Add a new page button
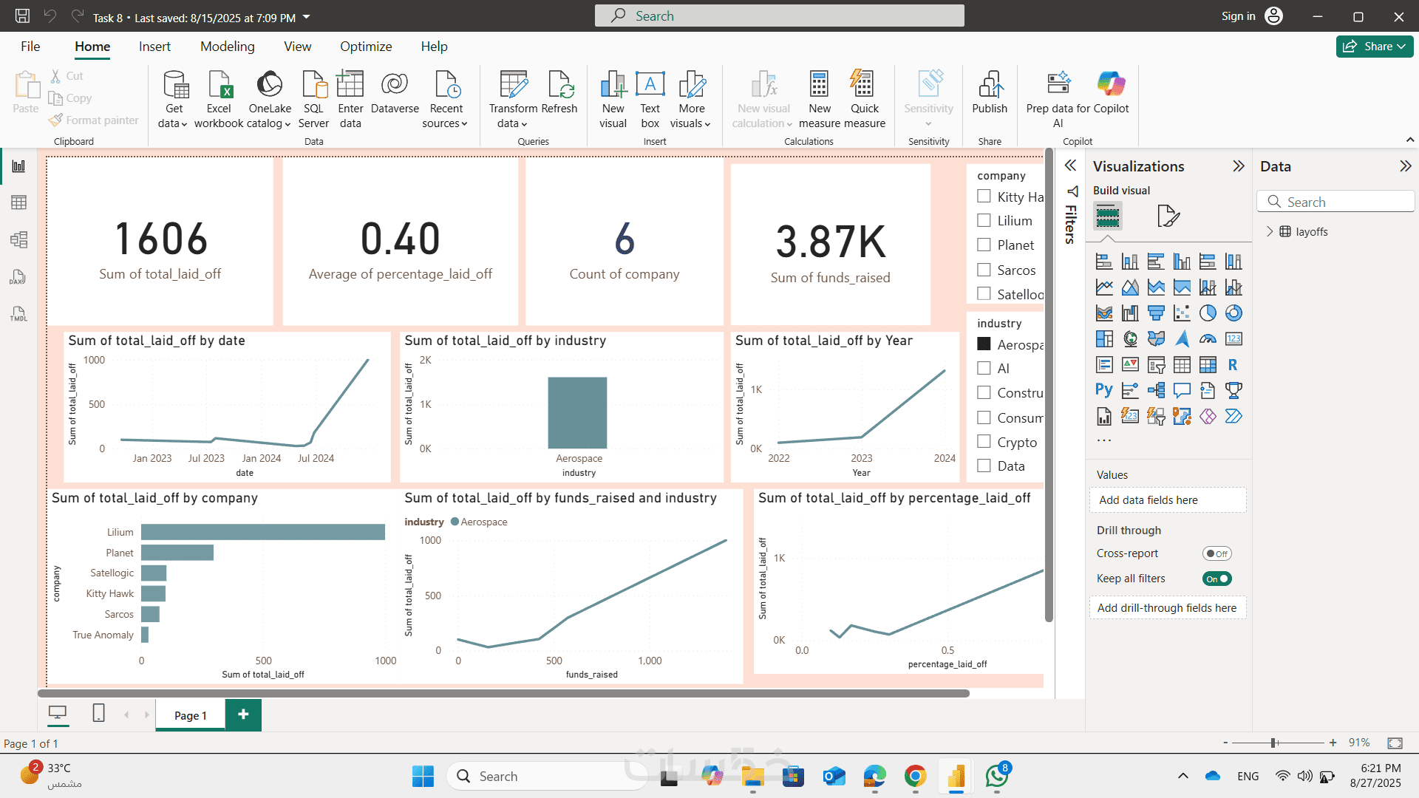The height and width of the screenshot is (798, 1419). (x=243, y=715)
